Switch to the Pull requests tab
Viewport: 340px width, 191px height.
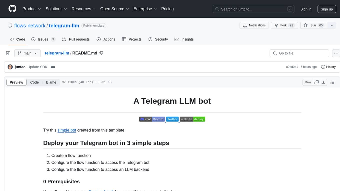(x=76, y=39)
